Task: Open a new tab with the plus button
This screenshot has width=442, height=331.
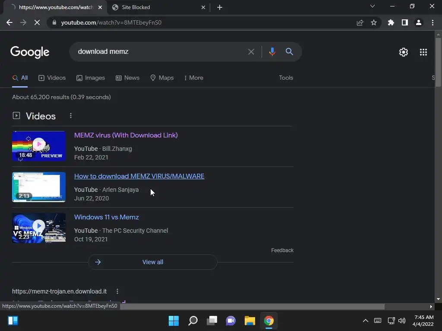Action: tap(220, 7)
